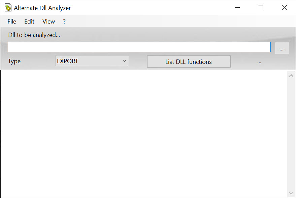Click the scrollbar up arrow in results area
The height and width of the screenshot is (198, 296).
tap(291, 76)
